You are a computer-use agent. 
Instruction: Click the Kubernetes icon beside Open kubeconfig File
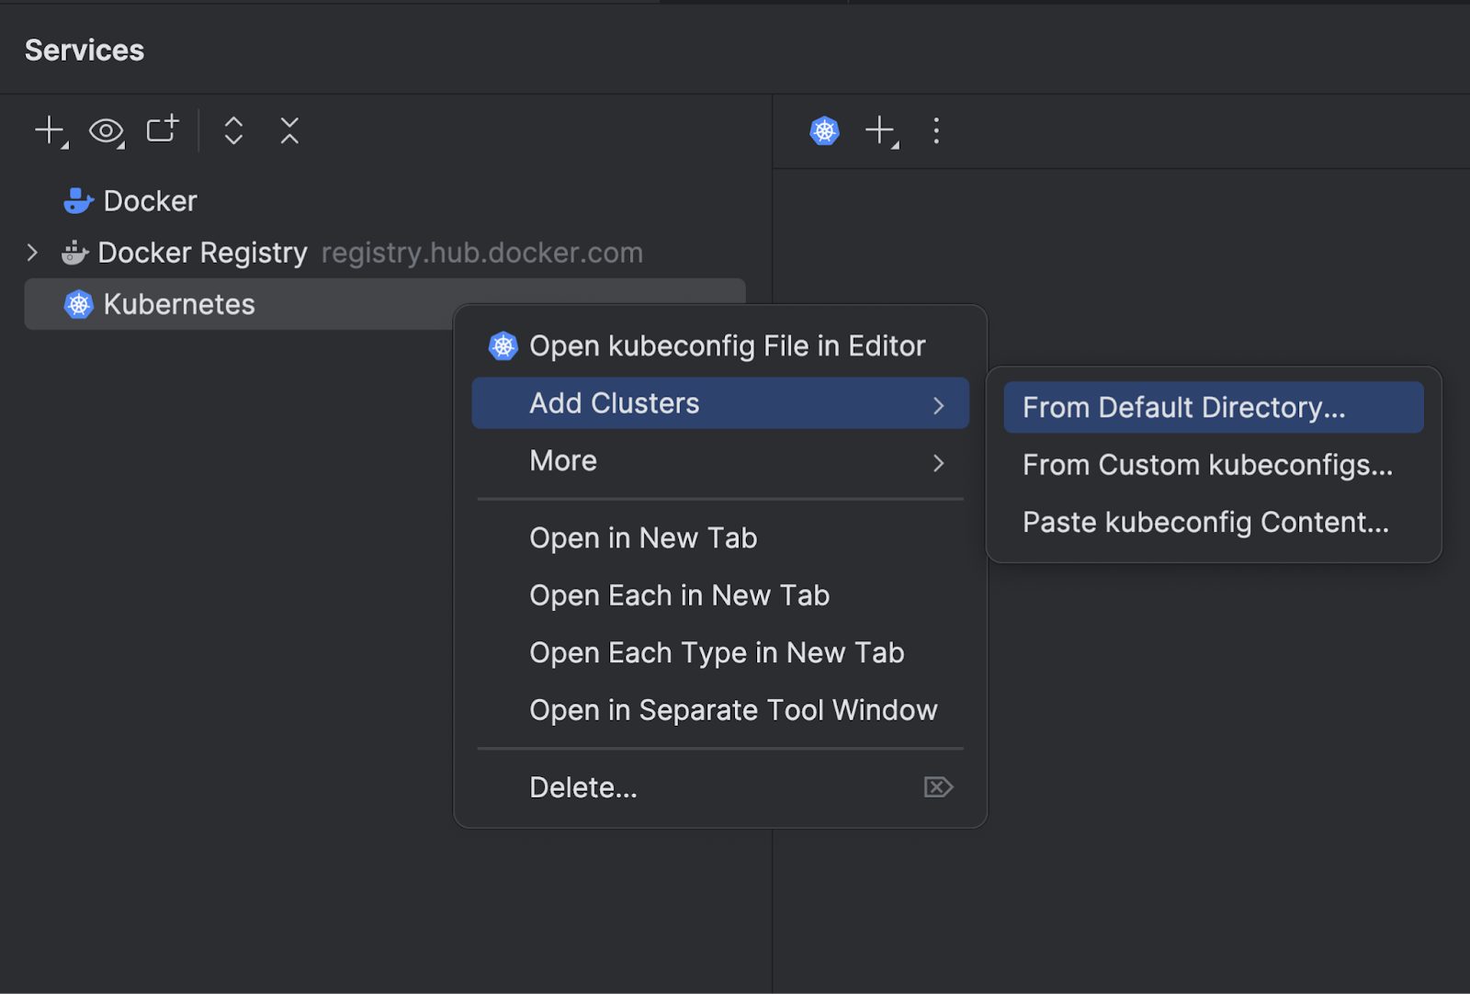503,345
